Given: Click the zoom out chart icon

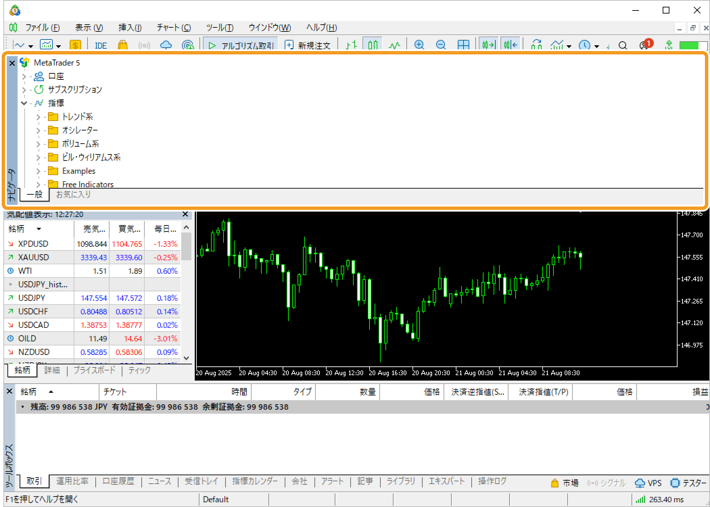Looking at the screenshot, I should tap(441, 45).
